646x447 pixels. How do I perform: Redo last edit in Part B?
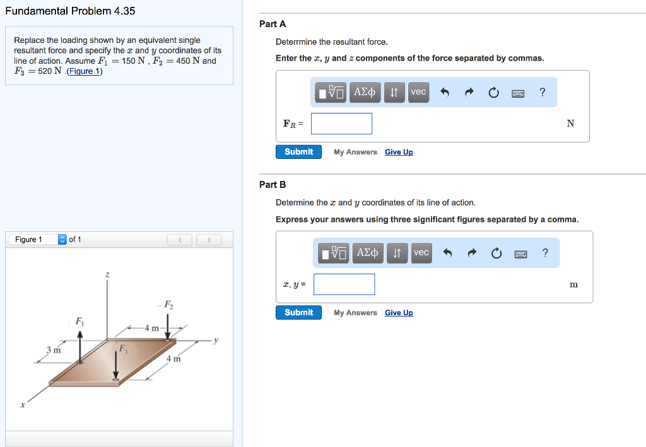pyautogui.click(x=472, y=253)
